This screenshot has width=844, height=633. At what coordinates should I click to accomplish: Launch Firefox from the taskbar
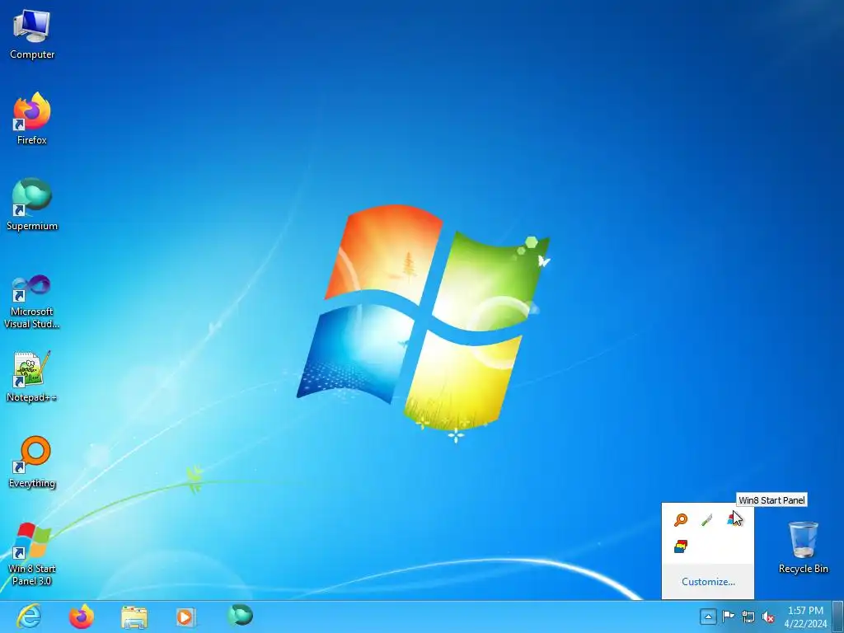[x=82, y=616]
